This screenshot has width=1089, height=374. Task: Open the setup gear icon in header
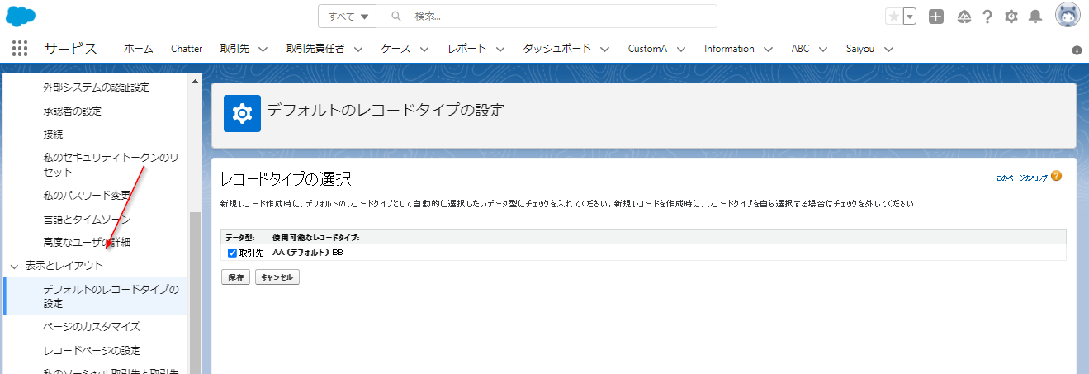(1011, 17)
